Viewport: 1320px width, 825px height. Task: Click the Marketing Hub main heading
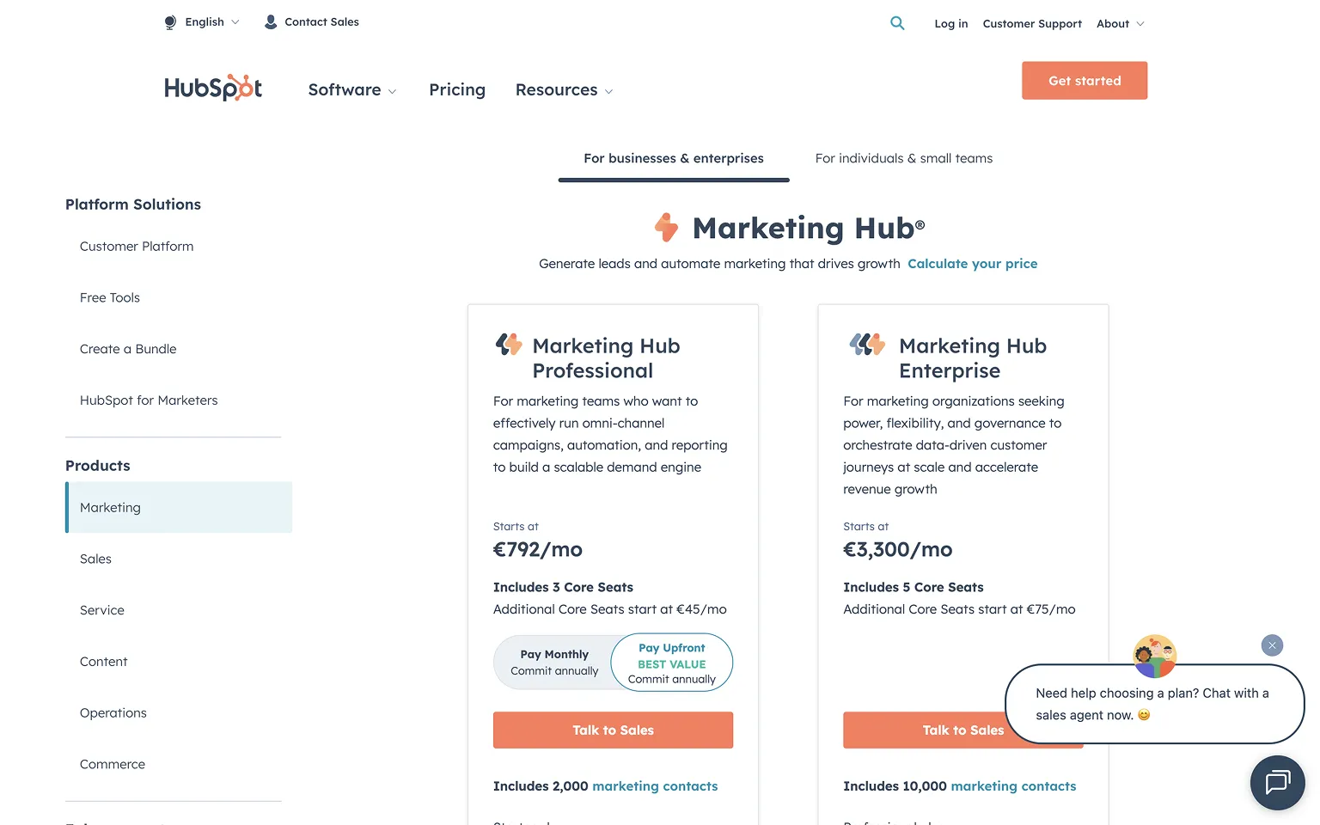[x=809, y=229]
